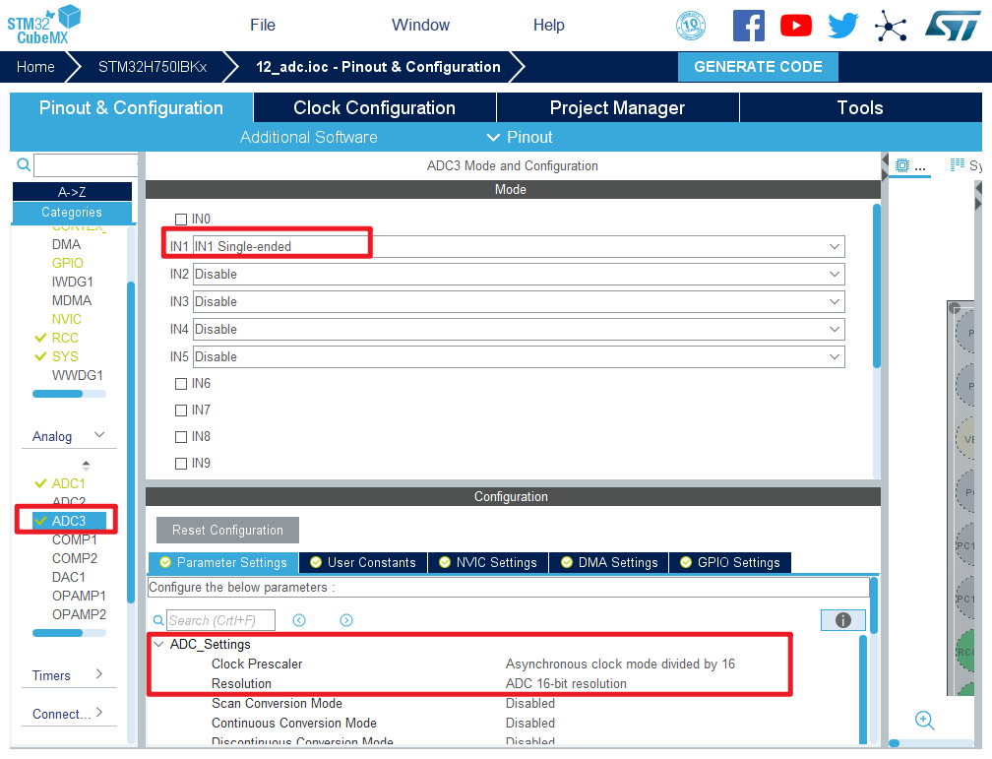Click the 10 years anniversary badge
992x759 pixels.
(x=691, y=26)
